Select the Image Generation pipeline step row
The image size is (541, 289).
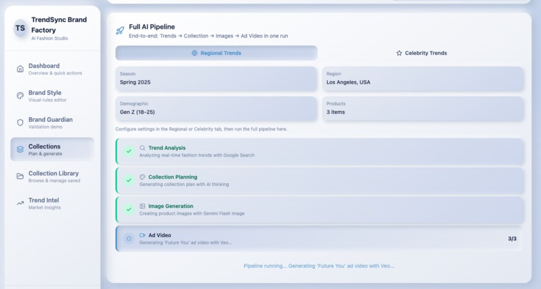click(319, 209)
